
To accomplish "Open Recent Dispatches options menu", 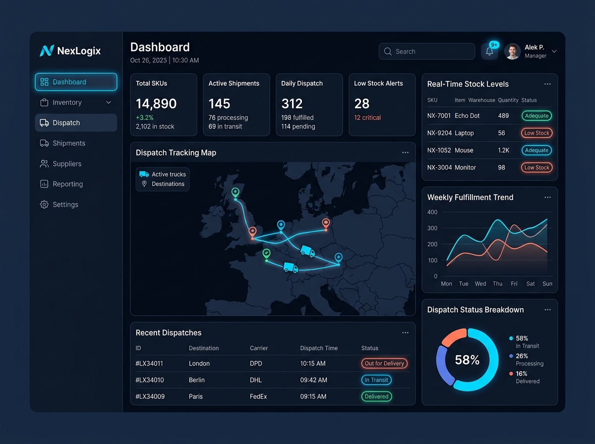I will [405, 333].
